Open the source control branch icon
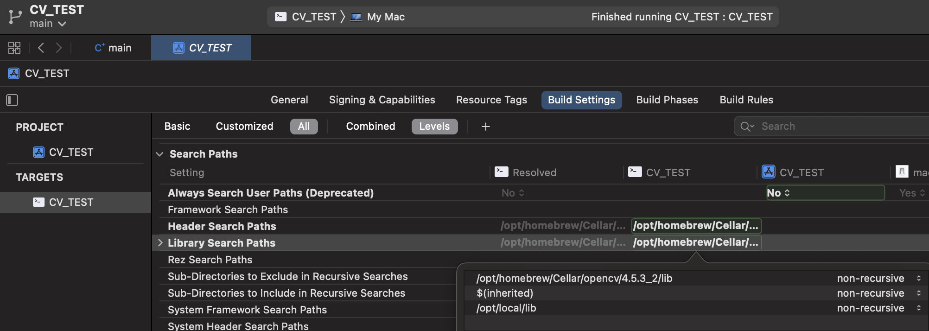Image resolution: width=929 pixels, height=331 pixels. 15,17
